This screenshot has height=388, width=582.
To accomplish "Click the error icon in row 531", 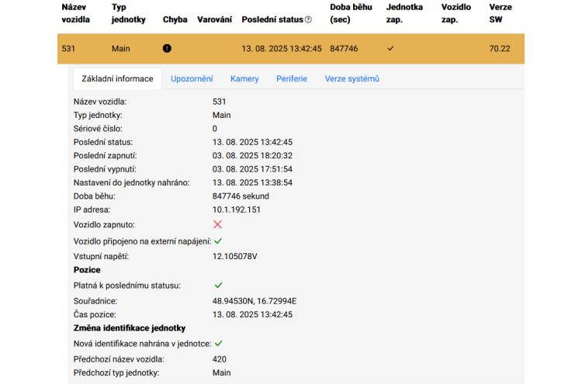I will [167, 48].
